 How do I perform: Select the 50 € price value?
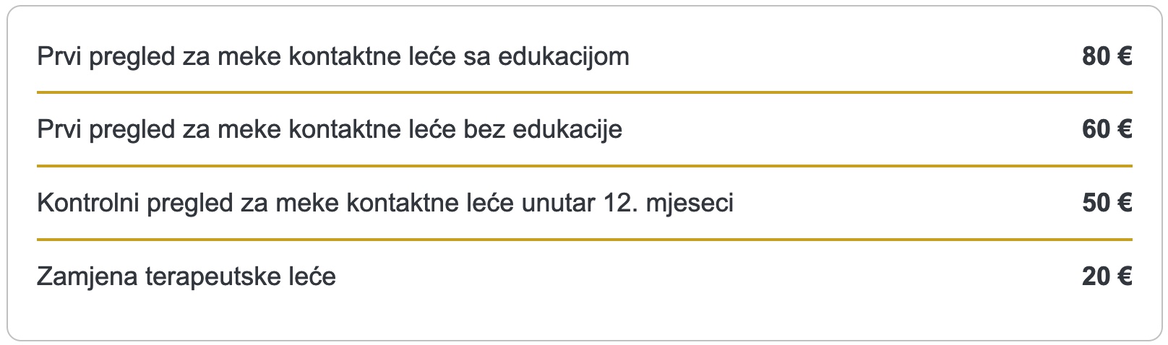[x=1106, y=204]
